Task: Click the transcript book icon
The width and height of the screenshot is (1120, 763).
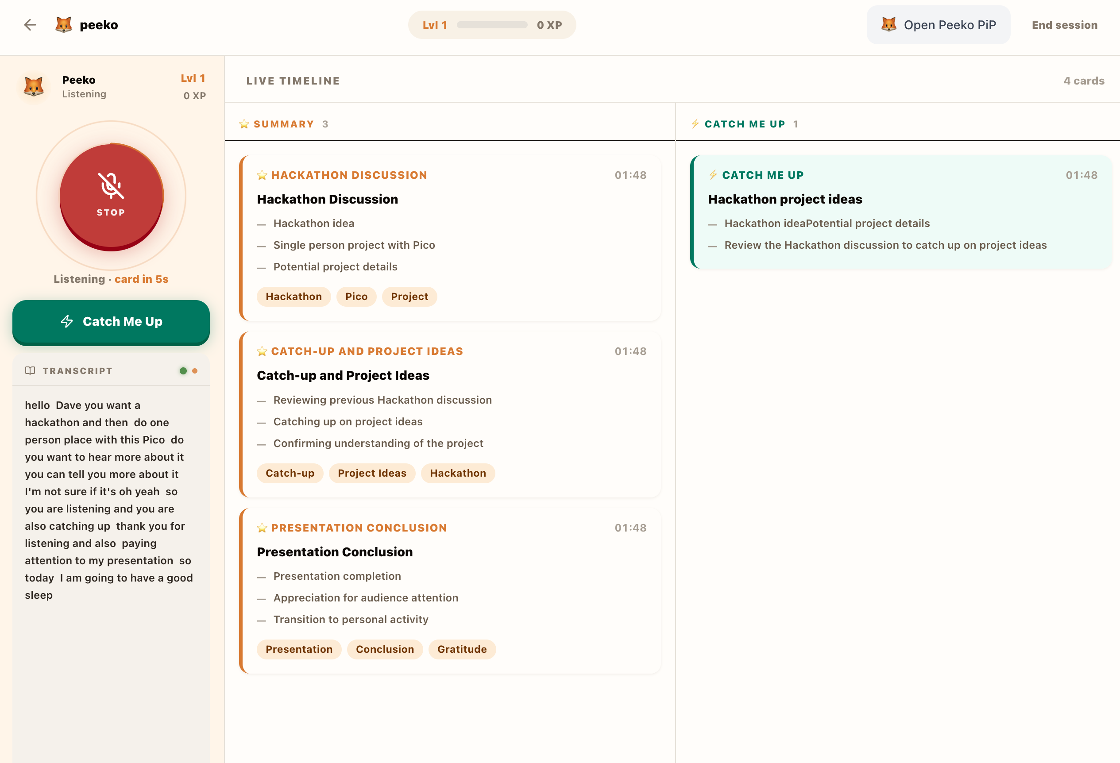Action: click(x=30, y=370)
